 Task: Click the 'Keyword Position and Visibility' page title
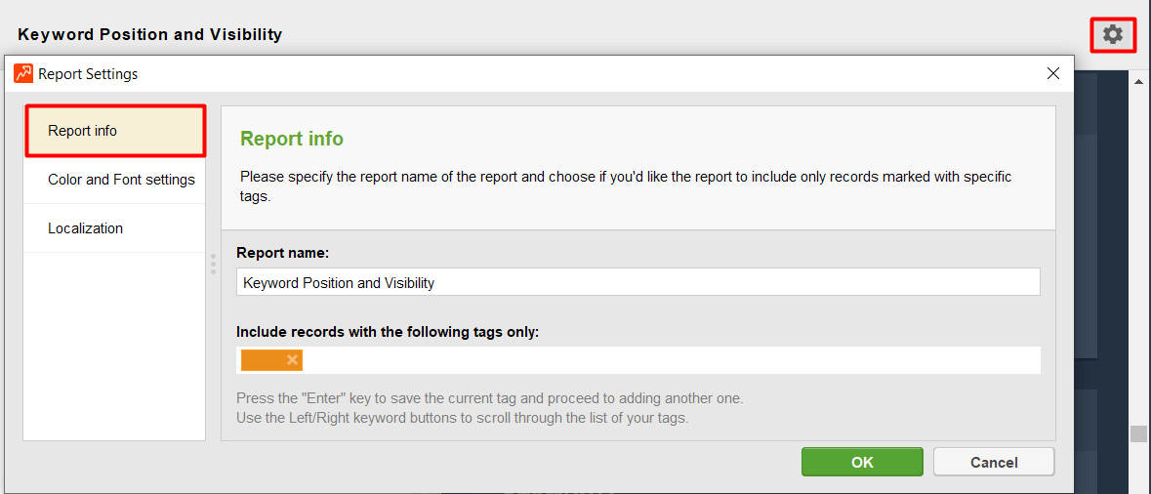click(x=149, y=34)
